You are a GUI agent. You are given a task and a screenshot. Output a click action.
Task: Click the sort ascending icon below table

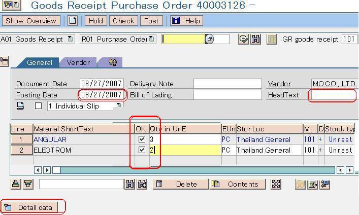(x=16, y=184)
